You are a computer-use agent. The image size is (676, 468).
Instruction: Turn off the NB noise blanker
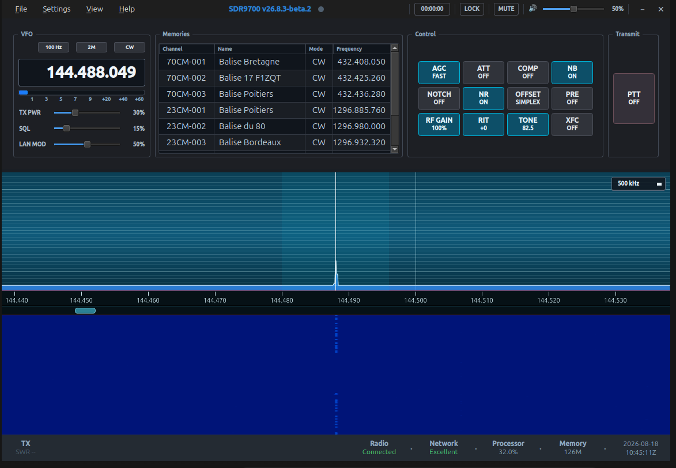[572, 72]
